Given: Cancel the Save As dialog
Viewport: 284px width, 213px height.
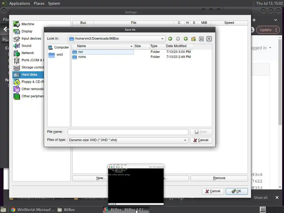Looking at the screenshot, I should pyautogui.click(x=201, y=140).
